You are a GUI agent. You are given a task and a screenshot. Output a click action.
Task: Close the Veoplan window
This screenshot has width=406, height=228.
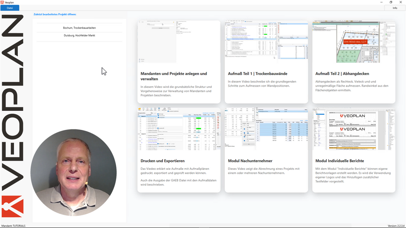pyautogui.click(x=401, y=2)
